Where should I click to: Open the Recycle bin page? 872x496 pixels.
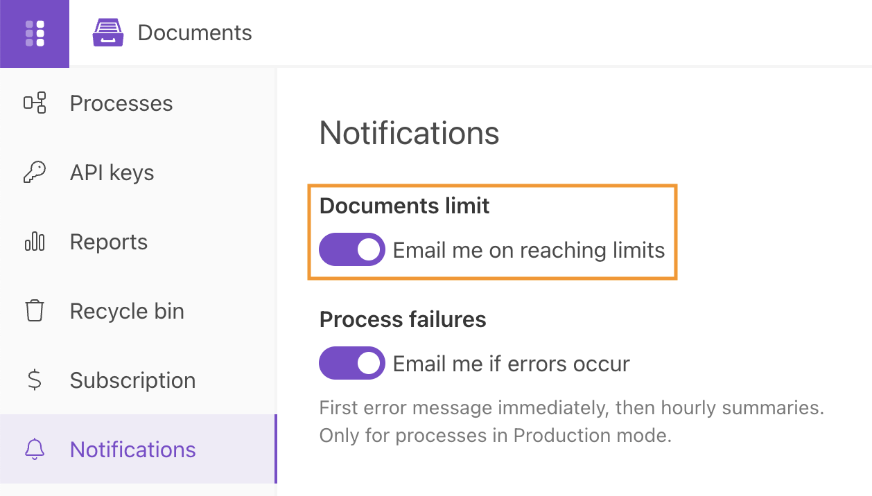click(x=127, y=310)
